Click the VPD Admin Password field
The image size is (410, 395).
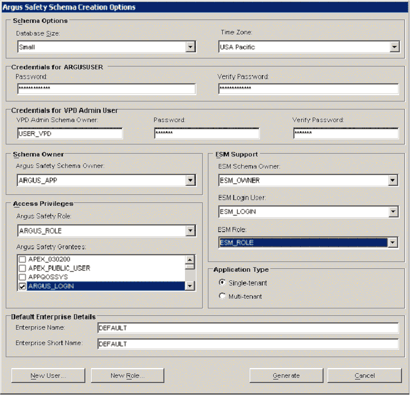(207, 134)
